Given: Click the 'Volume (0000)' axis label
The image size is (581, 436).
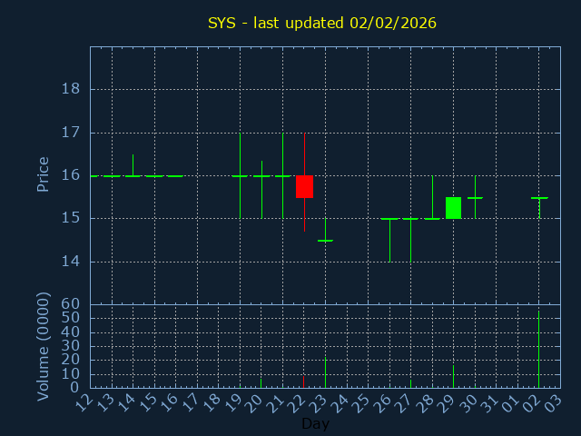Looking at the screenshot, I should [x=43, y=346].
